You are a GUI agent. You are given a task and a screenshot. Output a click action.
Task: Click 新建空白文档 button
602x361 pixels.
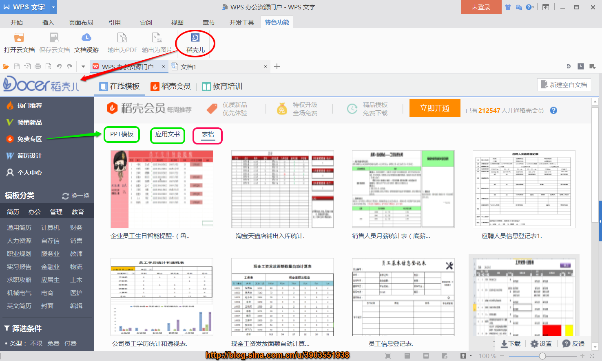tap(564, 85)
